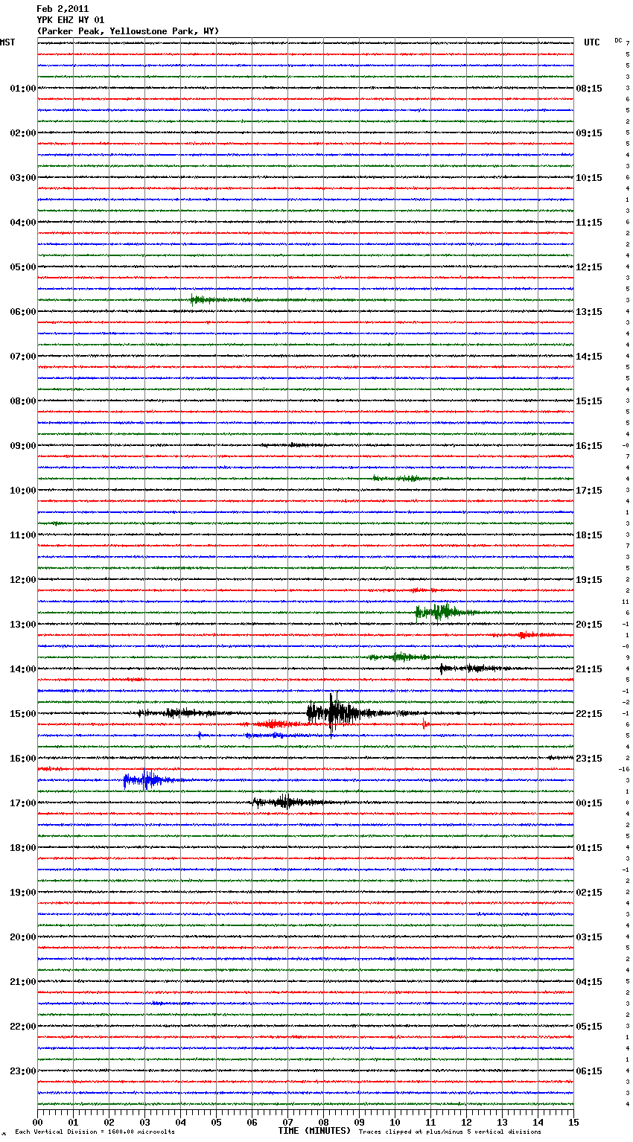
Task: Click the 19:15 UTC row label
Action: [x=589, y=580]
